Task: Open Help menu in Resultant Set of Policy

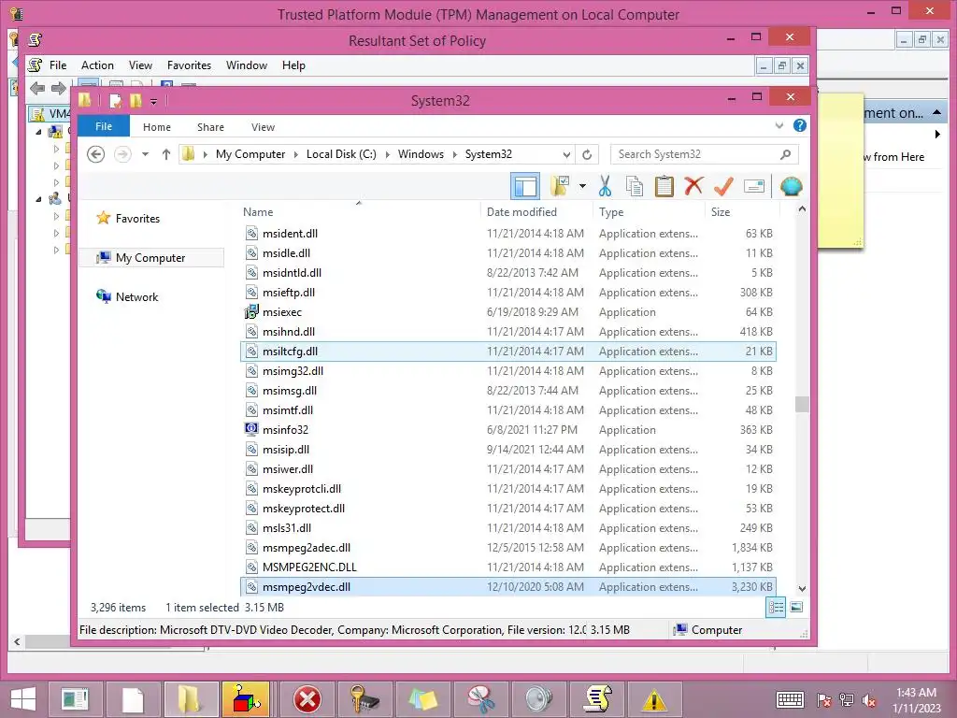Action: click(293, 65)
